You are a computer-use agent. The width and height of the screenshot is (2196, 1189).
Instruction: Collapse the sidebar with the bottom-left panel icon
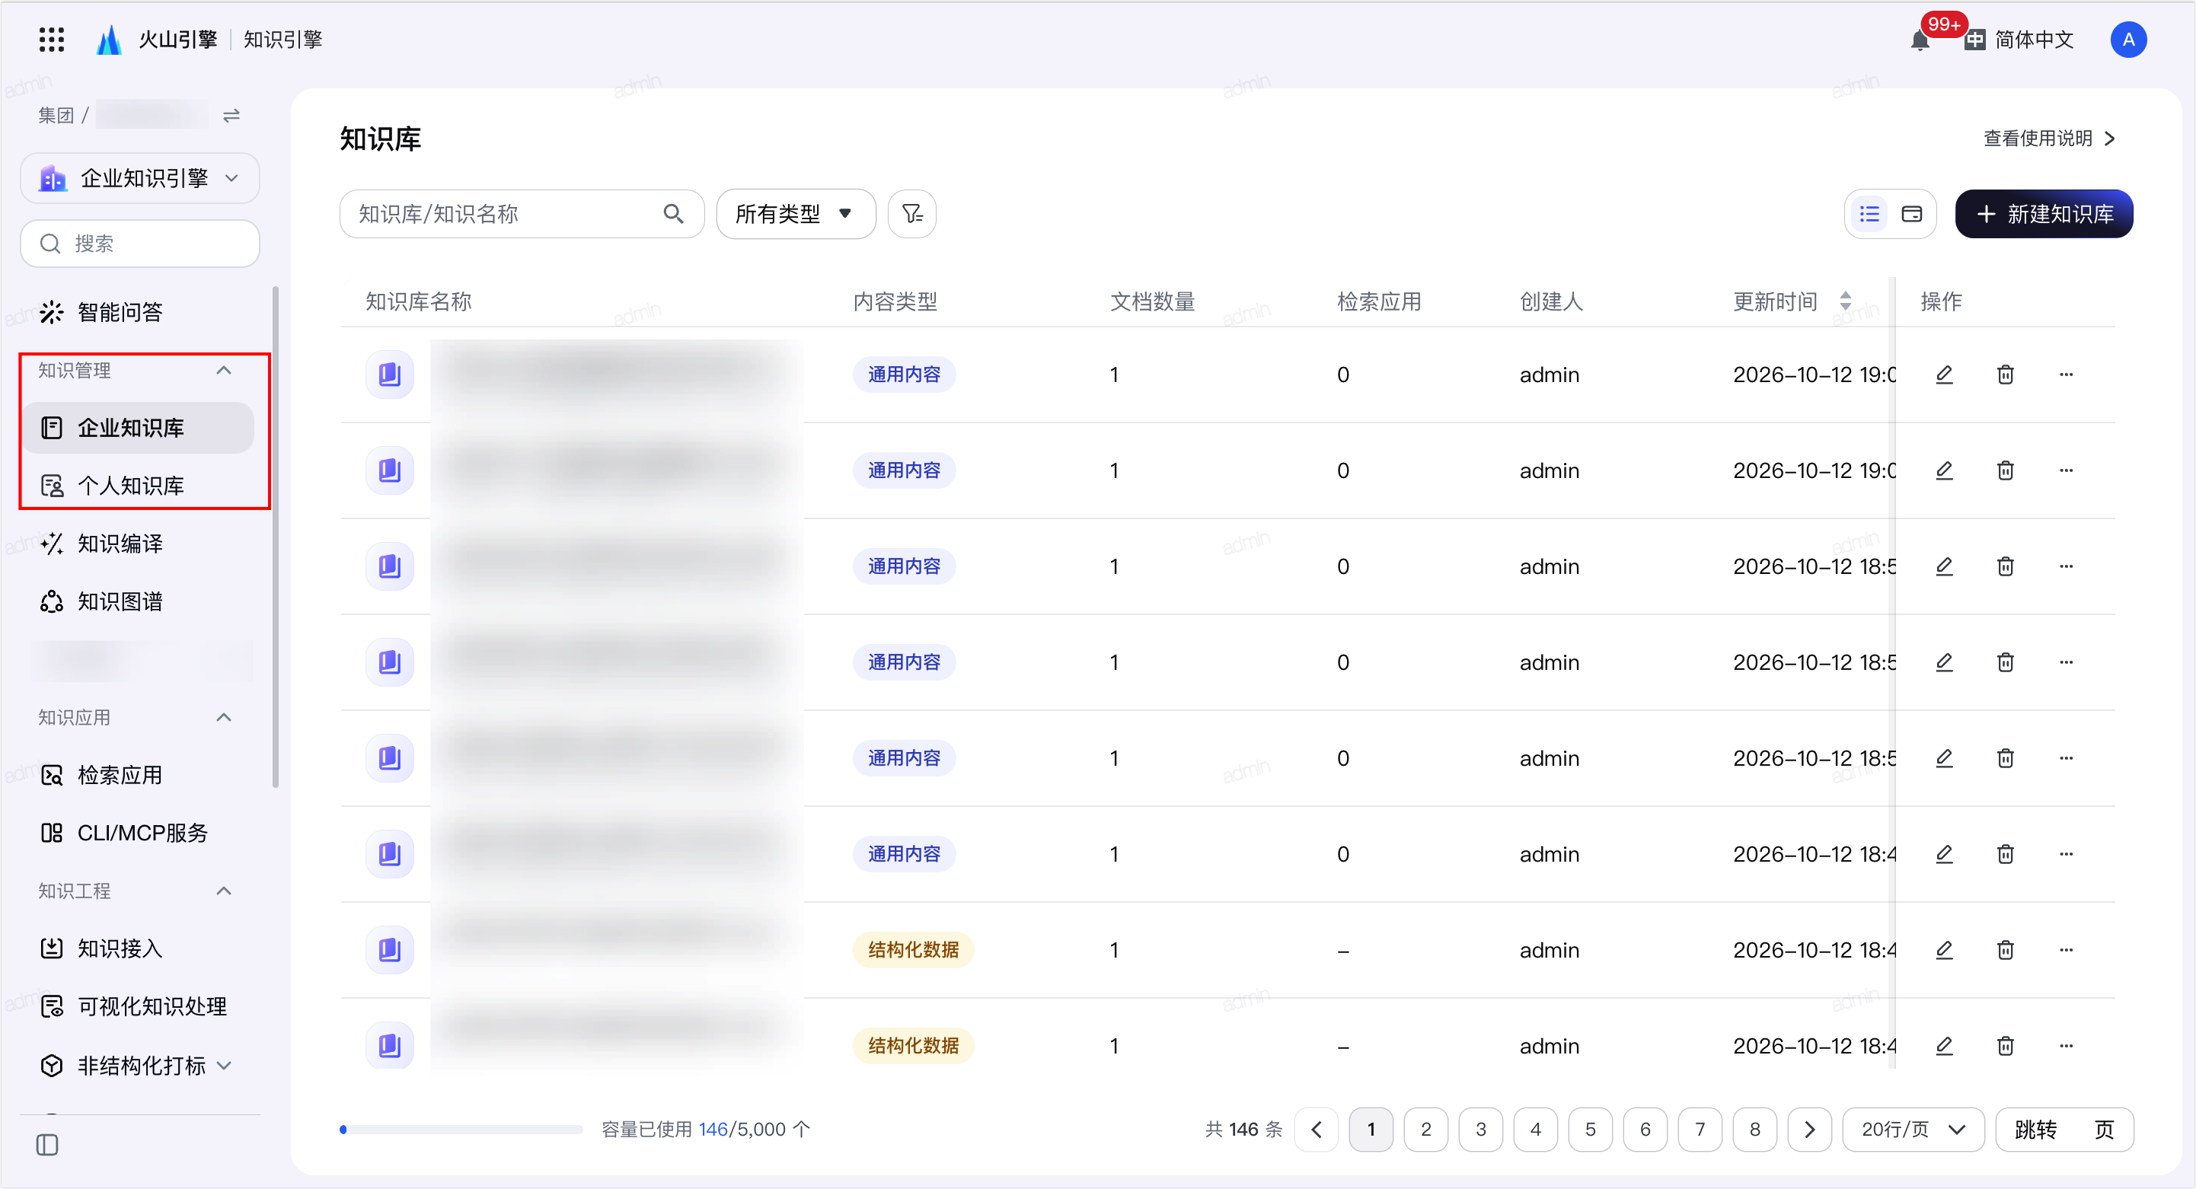pos(48,1145)
